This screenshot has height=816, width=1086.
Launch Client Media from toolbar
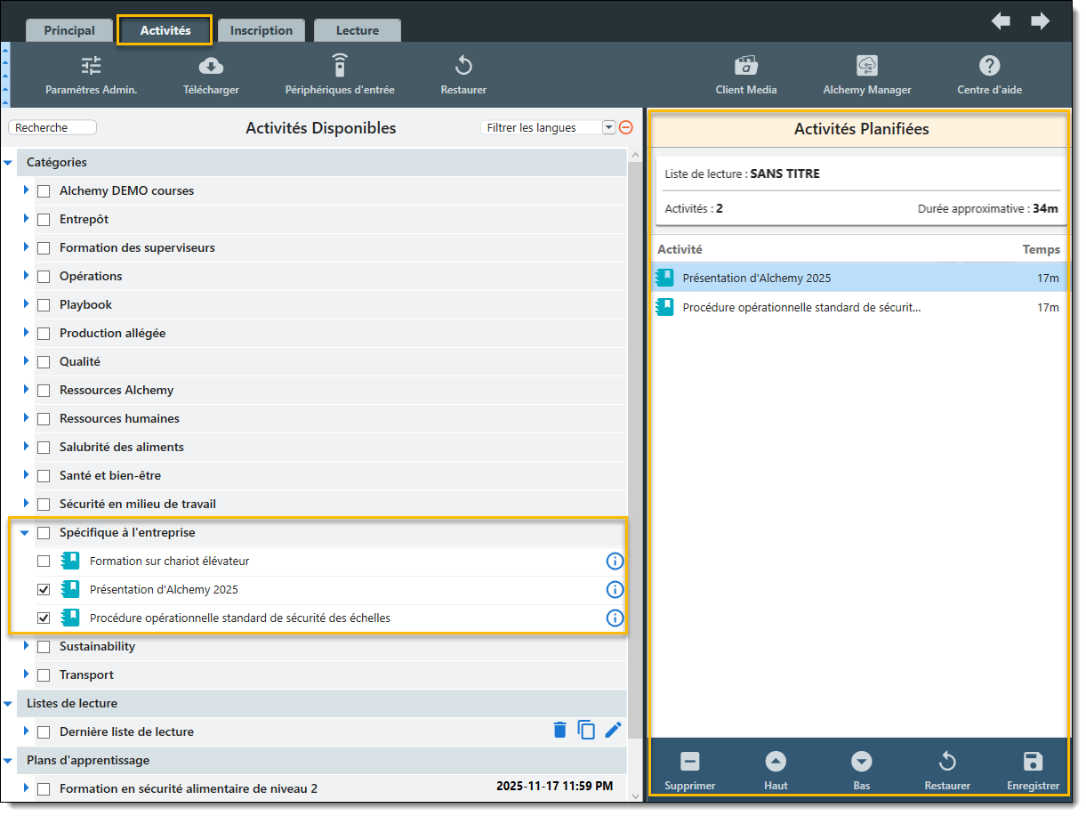[745, 66]
